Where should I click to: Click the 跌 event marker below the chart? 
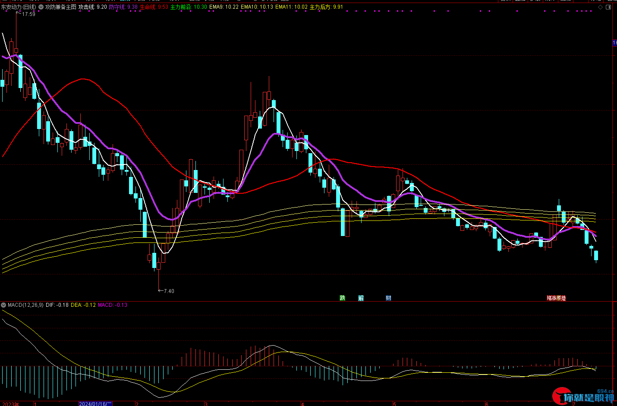[343, 298]
